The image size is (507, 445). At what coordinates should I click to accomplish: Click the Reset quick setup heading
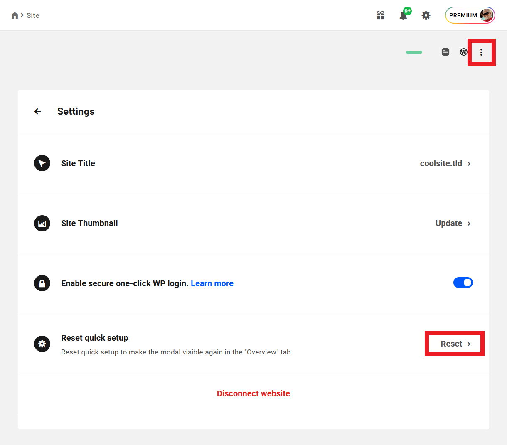click(95, 338)
